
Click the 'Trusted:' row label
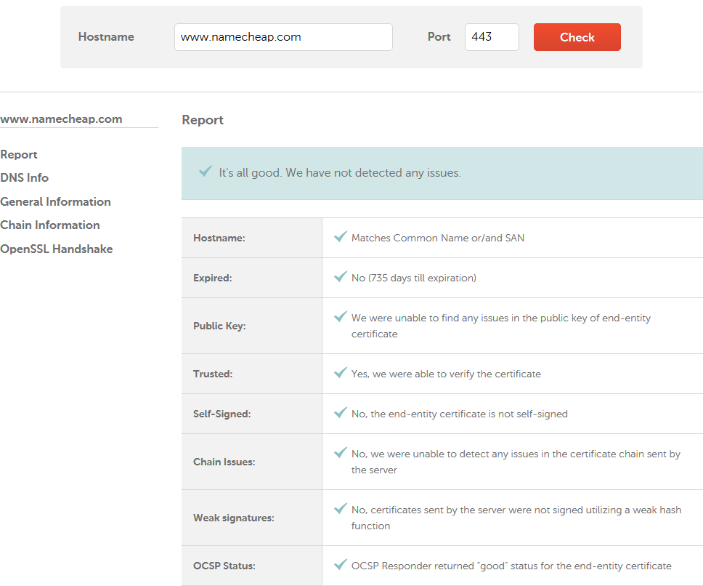213,374
